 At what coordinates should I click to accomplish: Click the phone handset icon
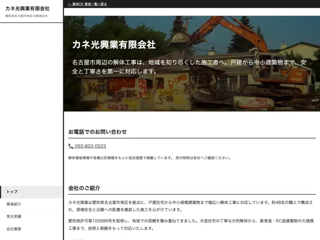(x=71, y=146)
